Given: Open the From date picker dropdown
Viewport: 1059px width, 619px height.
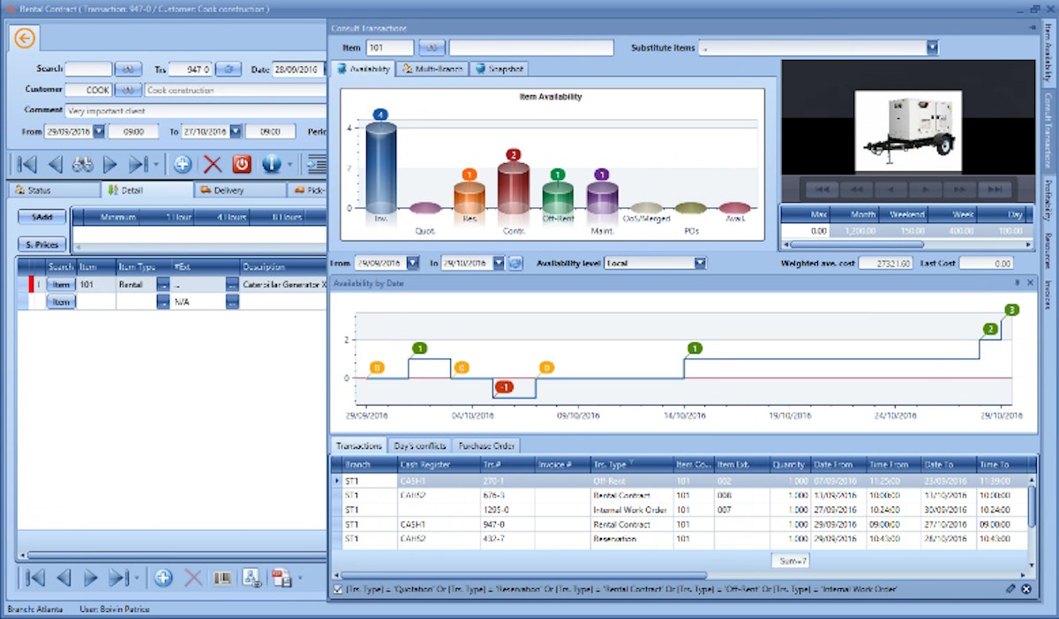Looking at the screenshot, I should 412,262.
